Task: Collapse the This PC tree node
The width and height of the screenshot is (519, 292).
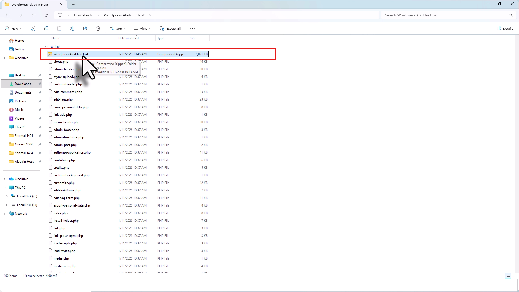Action: 4,188
